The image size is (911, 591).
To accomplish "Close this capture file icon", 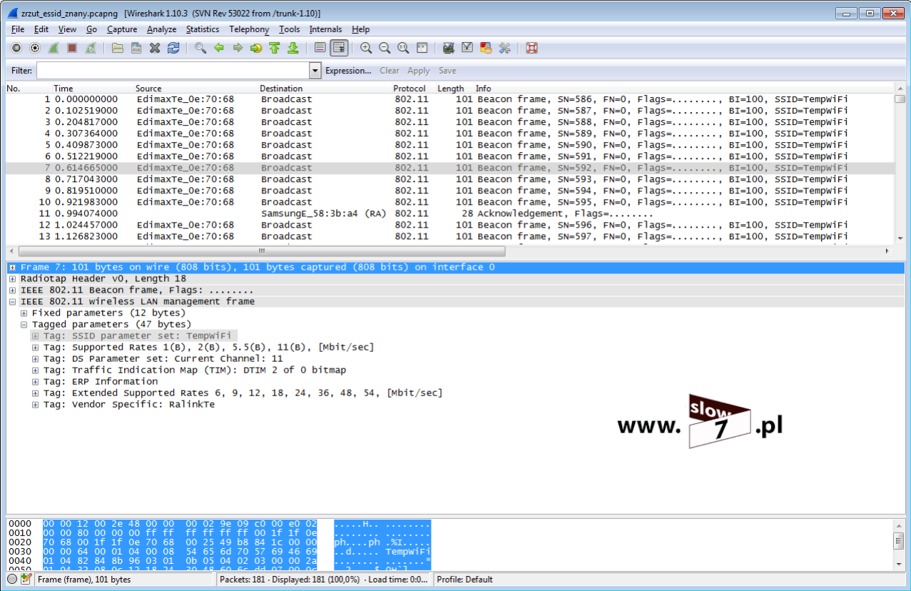I will [155, 48].
